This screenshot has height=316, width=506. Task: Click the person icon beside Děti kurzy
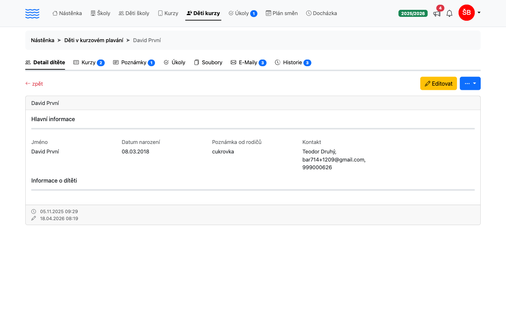pos(189,13)
